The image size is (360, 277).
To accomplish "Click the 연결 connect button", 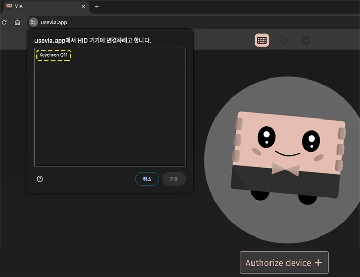I will 174,179.
